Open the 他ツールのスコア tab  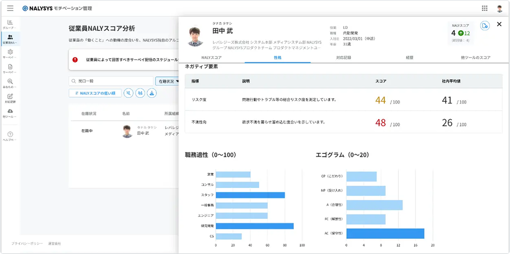(475, 58)
